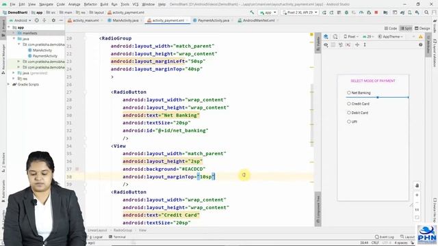Viewport: 438px width, 246px height.
Task: Open the Build menu
Action: pyautogui.click(x=104, y=4)
